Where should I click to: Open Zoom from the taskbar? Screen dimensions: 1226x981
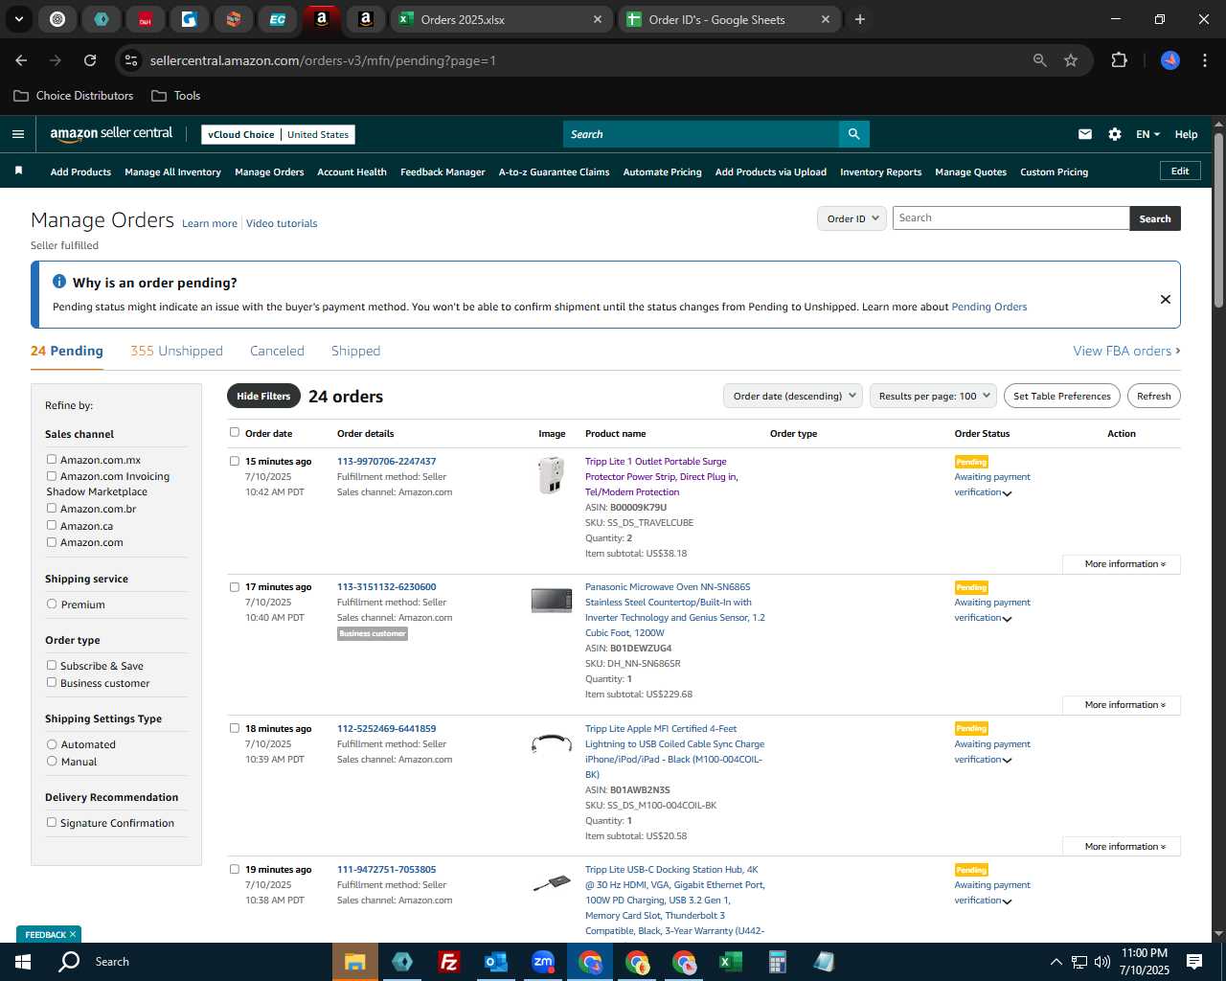tap(543, 962)
